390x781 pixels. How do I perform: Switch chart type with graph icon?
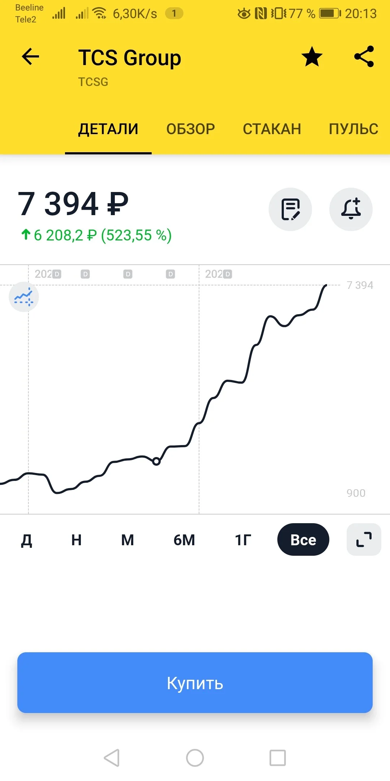click(24, 297)
